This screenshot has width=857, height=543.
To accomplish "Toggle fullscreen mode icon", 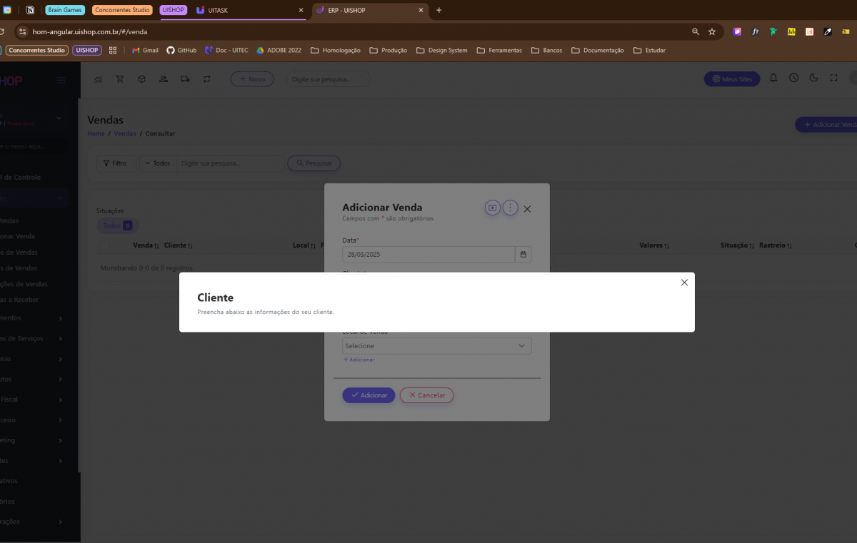I will pyautogui.click(x=833, y=78).
